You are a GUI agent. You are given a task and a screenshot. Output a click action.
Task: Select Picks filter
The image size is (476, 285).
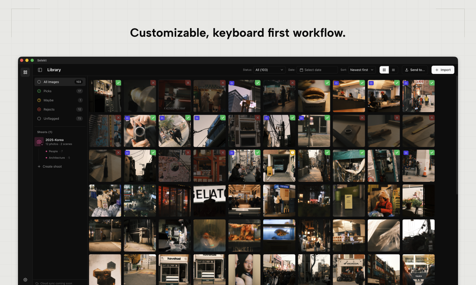click(60, 91)
